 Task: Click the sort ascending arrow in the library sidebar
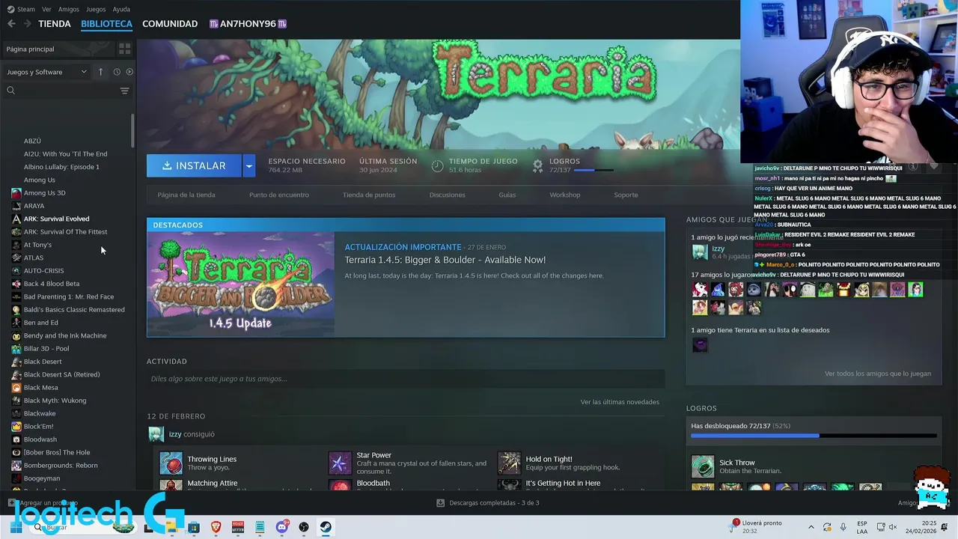point(100,72)
